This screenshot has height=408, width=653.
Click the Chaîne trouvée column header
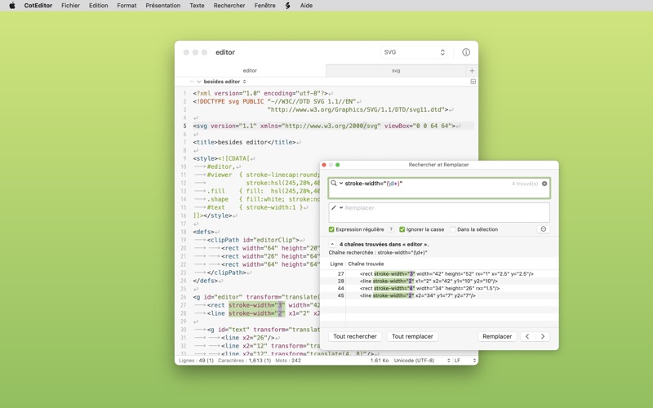[x=366, y=264]
